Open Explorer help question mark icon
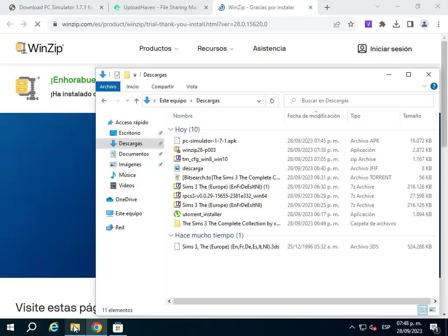This screenshot has width=448, height=336. point(434,86)
